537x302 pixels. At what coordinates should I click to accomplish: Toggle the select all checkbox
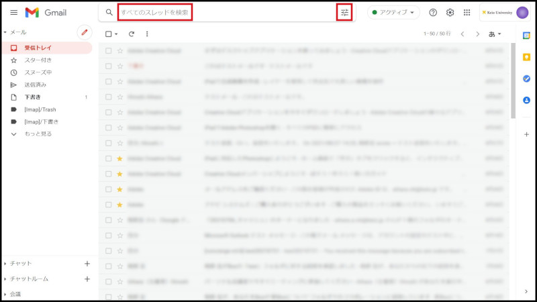[x=109, y=34]
